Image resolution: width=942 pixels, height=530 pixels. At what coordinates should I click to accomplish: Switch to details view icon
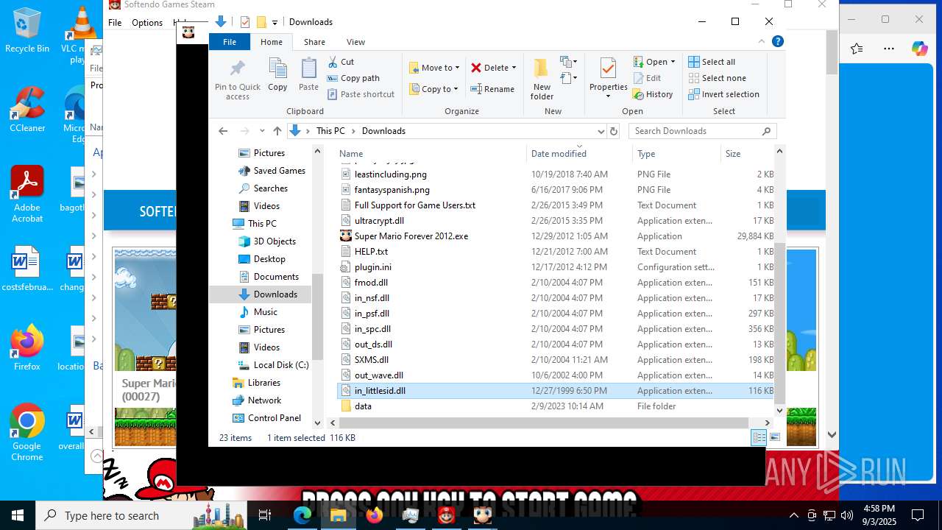click(x=758, y=438)
